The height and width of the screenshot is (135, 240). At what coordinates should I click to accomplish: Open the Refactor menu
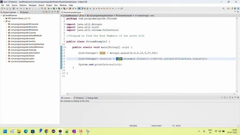coord(23,5)
